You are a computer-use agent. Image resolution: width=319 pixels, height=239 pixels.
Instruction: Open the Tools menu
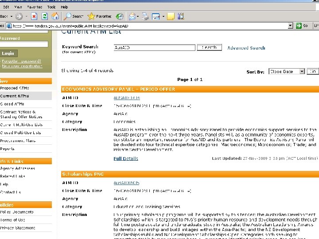[x=51, y=7]
